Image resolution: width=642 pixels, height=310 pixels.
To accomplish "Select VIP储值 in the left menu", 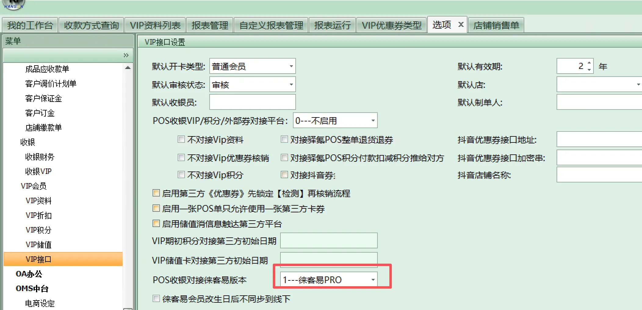I will [38, 244].
